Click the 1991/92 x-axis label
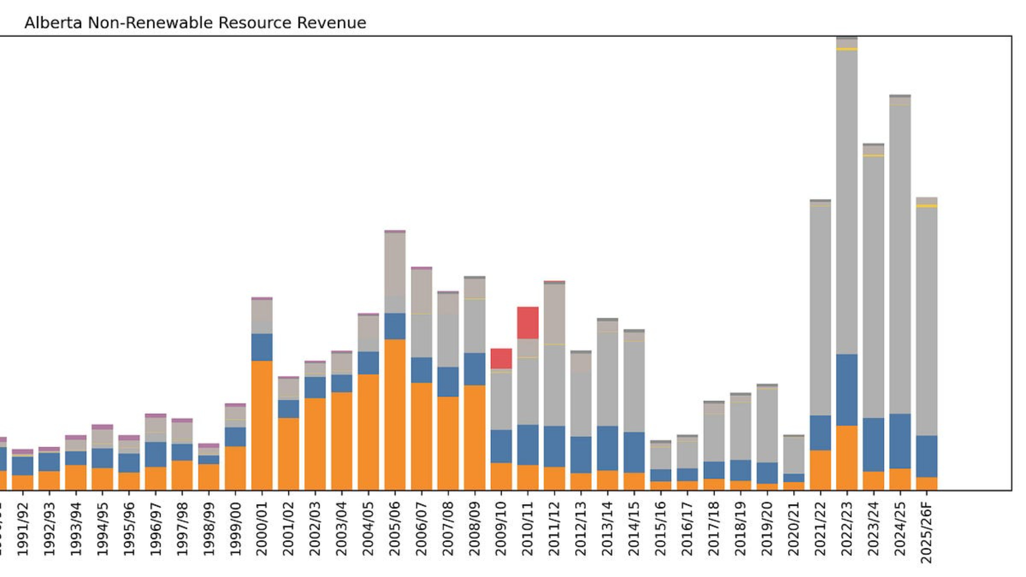This screenshot has width=1026, height=577. tap(23, 528)
